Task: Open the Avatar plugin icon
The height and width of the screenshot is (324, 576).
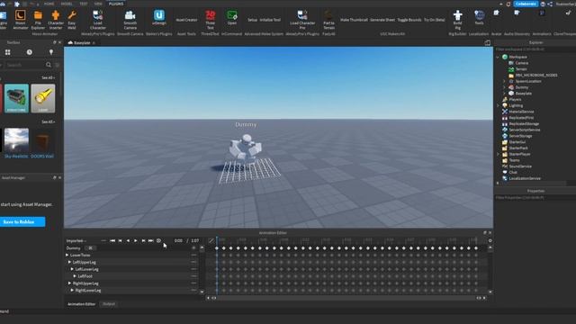Action: (496, 13)
